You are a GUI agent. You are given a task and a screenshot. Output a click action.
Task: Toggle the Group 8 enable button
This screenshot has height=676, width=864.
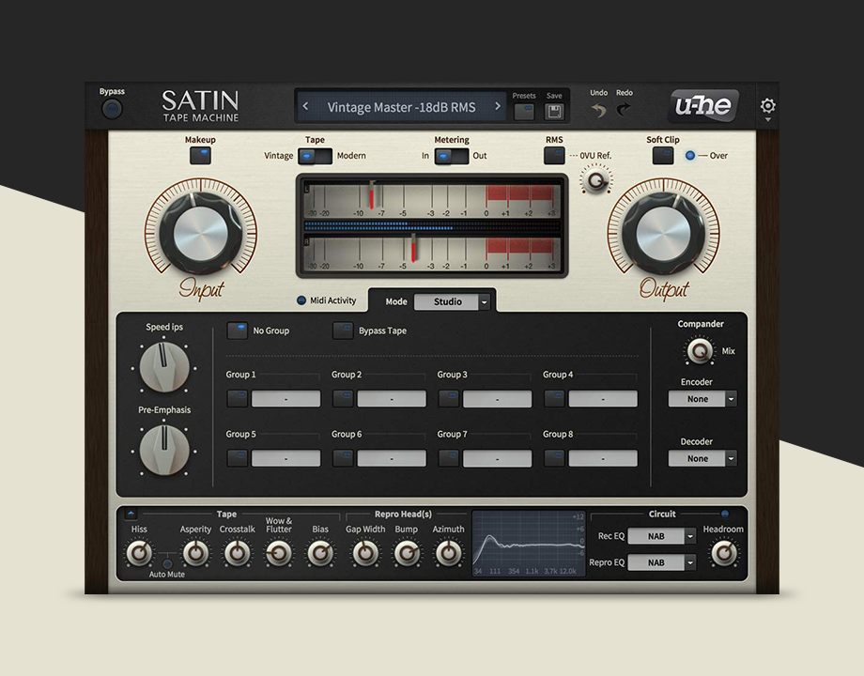pos(554,458)
